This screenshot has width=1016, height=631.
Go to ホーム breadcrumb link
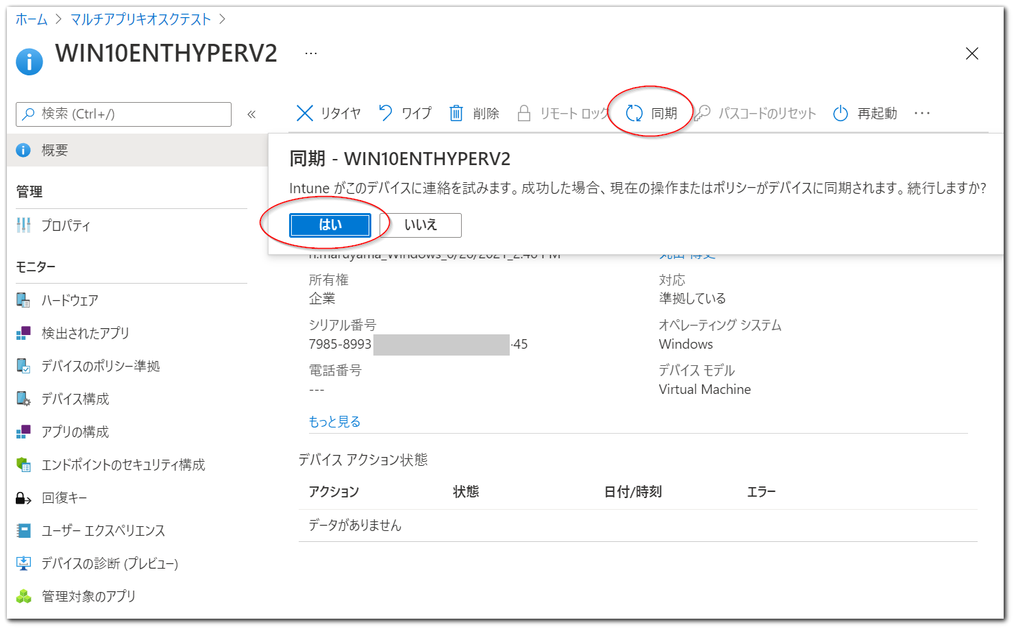pyautogui.click(x=32, y=19)
